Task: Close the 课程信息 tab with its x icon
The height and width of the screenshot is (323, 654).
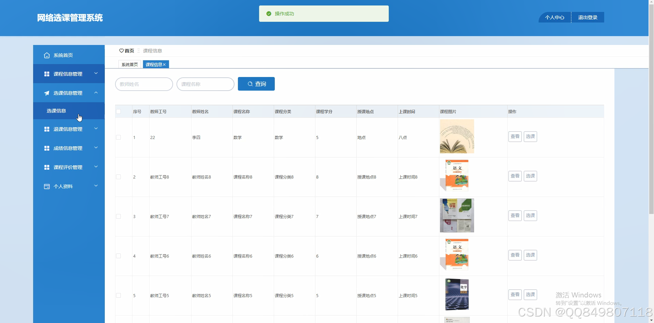Action: tap(164, 64)
